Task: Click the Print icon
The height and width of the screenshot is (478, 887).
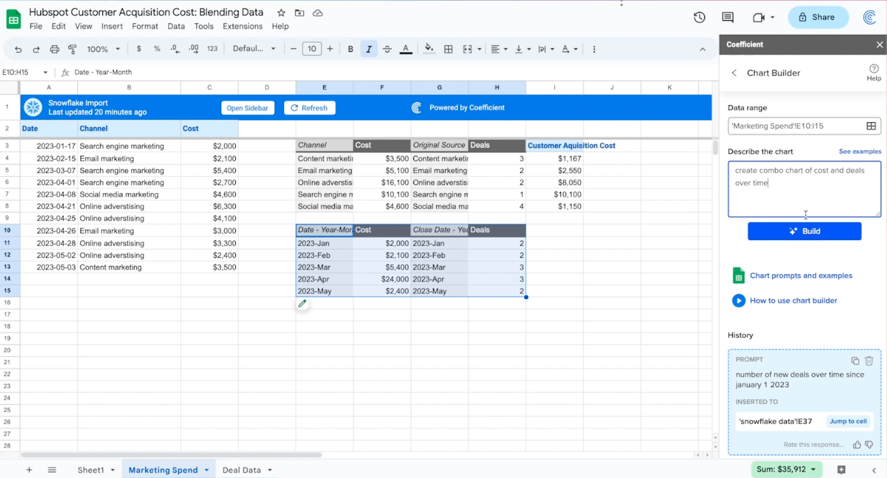Action: tap(55, 49)
